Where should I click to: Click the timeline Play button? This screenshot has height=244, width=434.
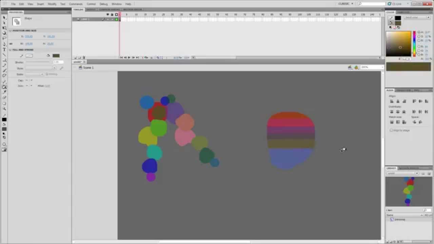pyautogui.click(x=129, y=58)
